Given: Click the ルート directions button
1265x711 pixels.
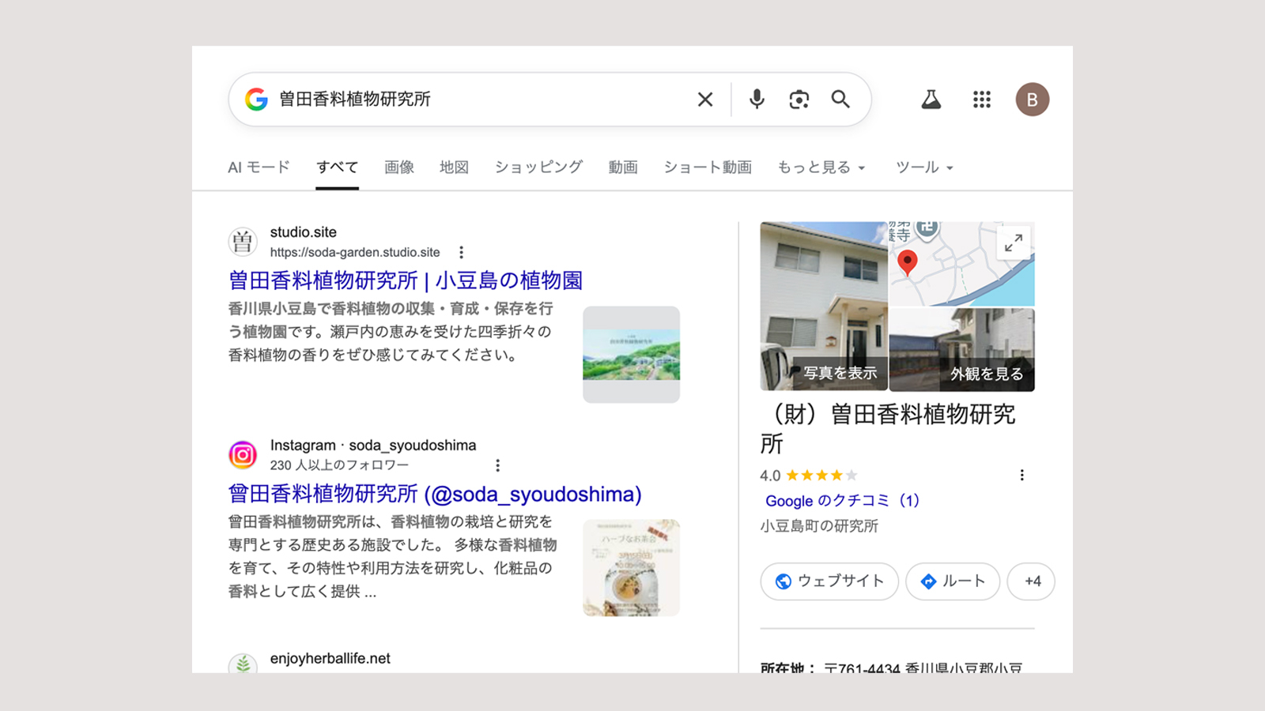Looking at the screenshot, I should pos(953,581).
